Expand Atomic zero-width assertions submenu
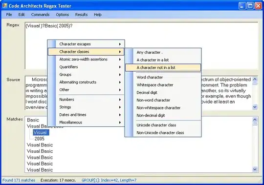This screenshot has width=264, height=185. tap(86, 60)
